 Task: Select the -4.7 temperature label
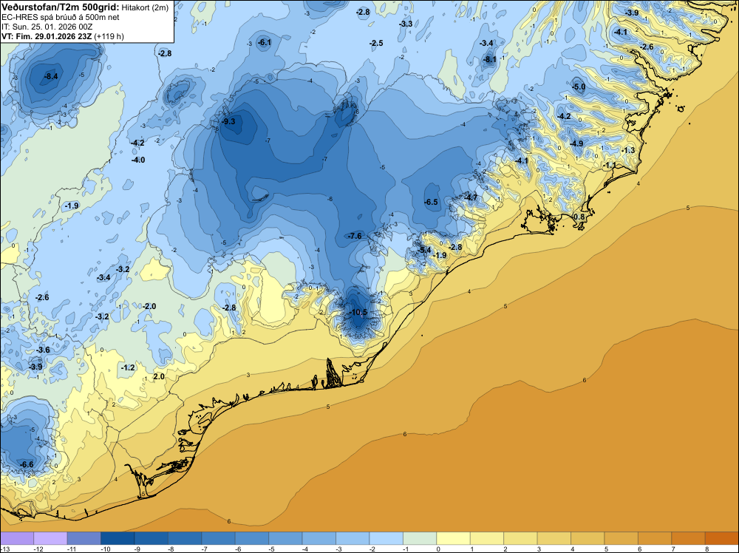coord(471,197)
